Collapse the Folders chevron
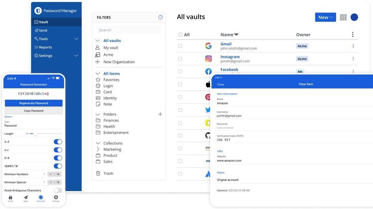The width and height of the screenshot is (373, 209). [98, 114]
